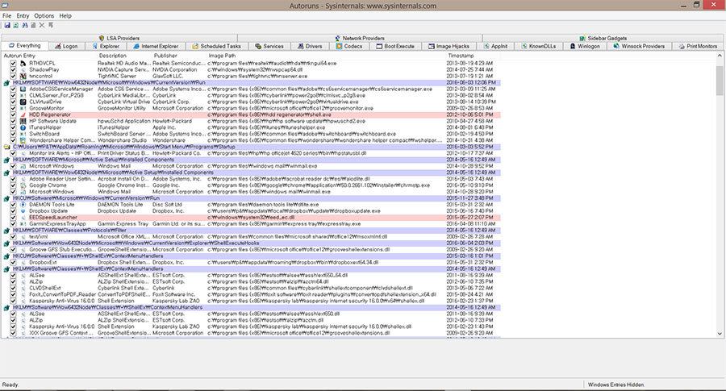This screenshot has height=391, width=726.
Task: Click the iTunesHelper entry icon
Action: [23, 127]
